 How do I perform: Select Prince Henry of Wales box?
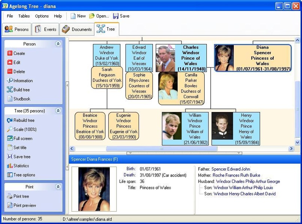(236, 128)
